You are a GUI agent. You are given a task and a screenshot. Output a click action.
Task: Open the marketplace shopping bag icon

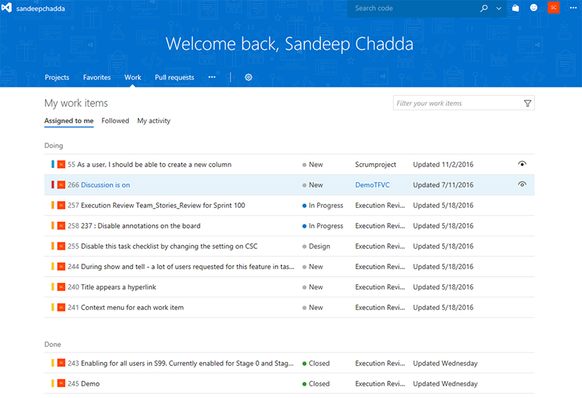click(516, 8)
